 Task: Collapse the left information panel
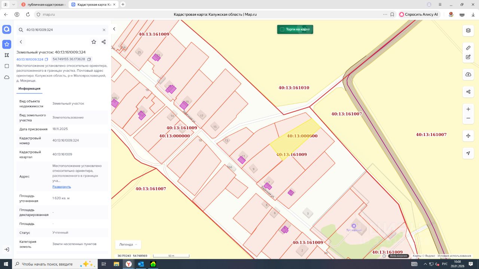point(114,29)
